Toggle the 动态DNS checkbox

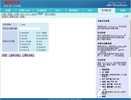(x=20, y=38)
